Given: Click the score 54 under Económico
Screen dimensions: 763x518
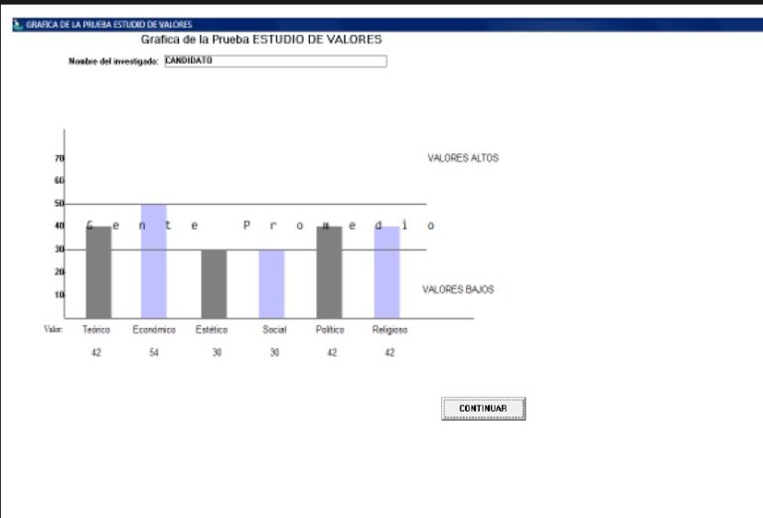Looking at the screenshot, I should click(154, 353).
